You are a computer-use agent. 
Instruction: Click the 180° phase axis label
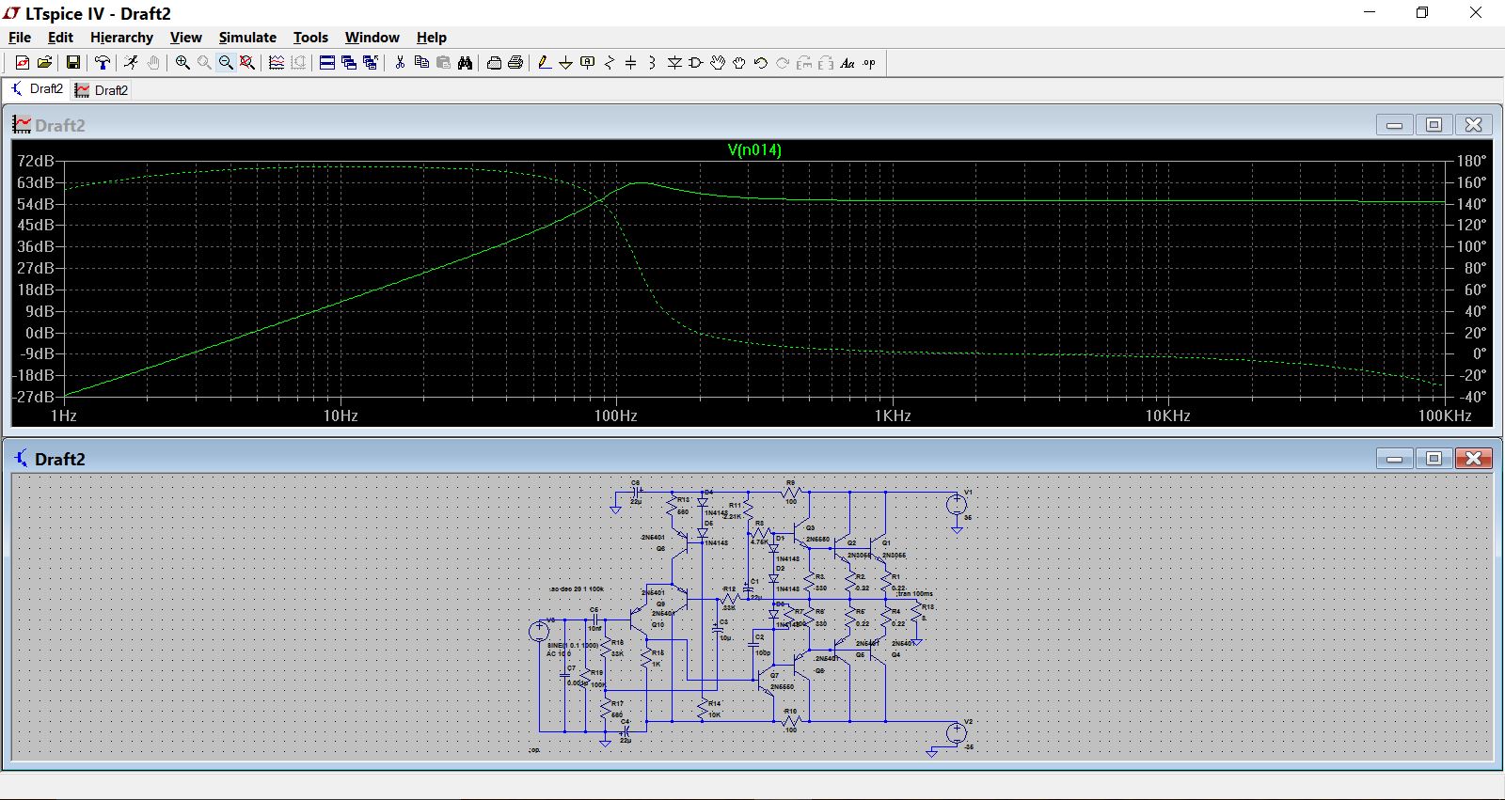1472,161
